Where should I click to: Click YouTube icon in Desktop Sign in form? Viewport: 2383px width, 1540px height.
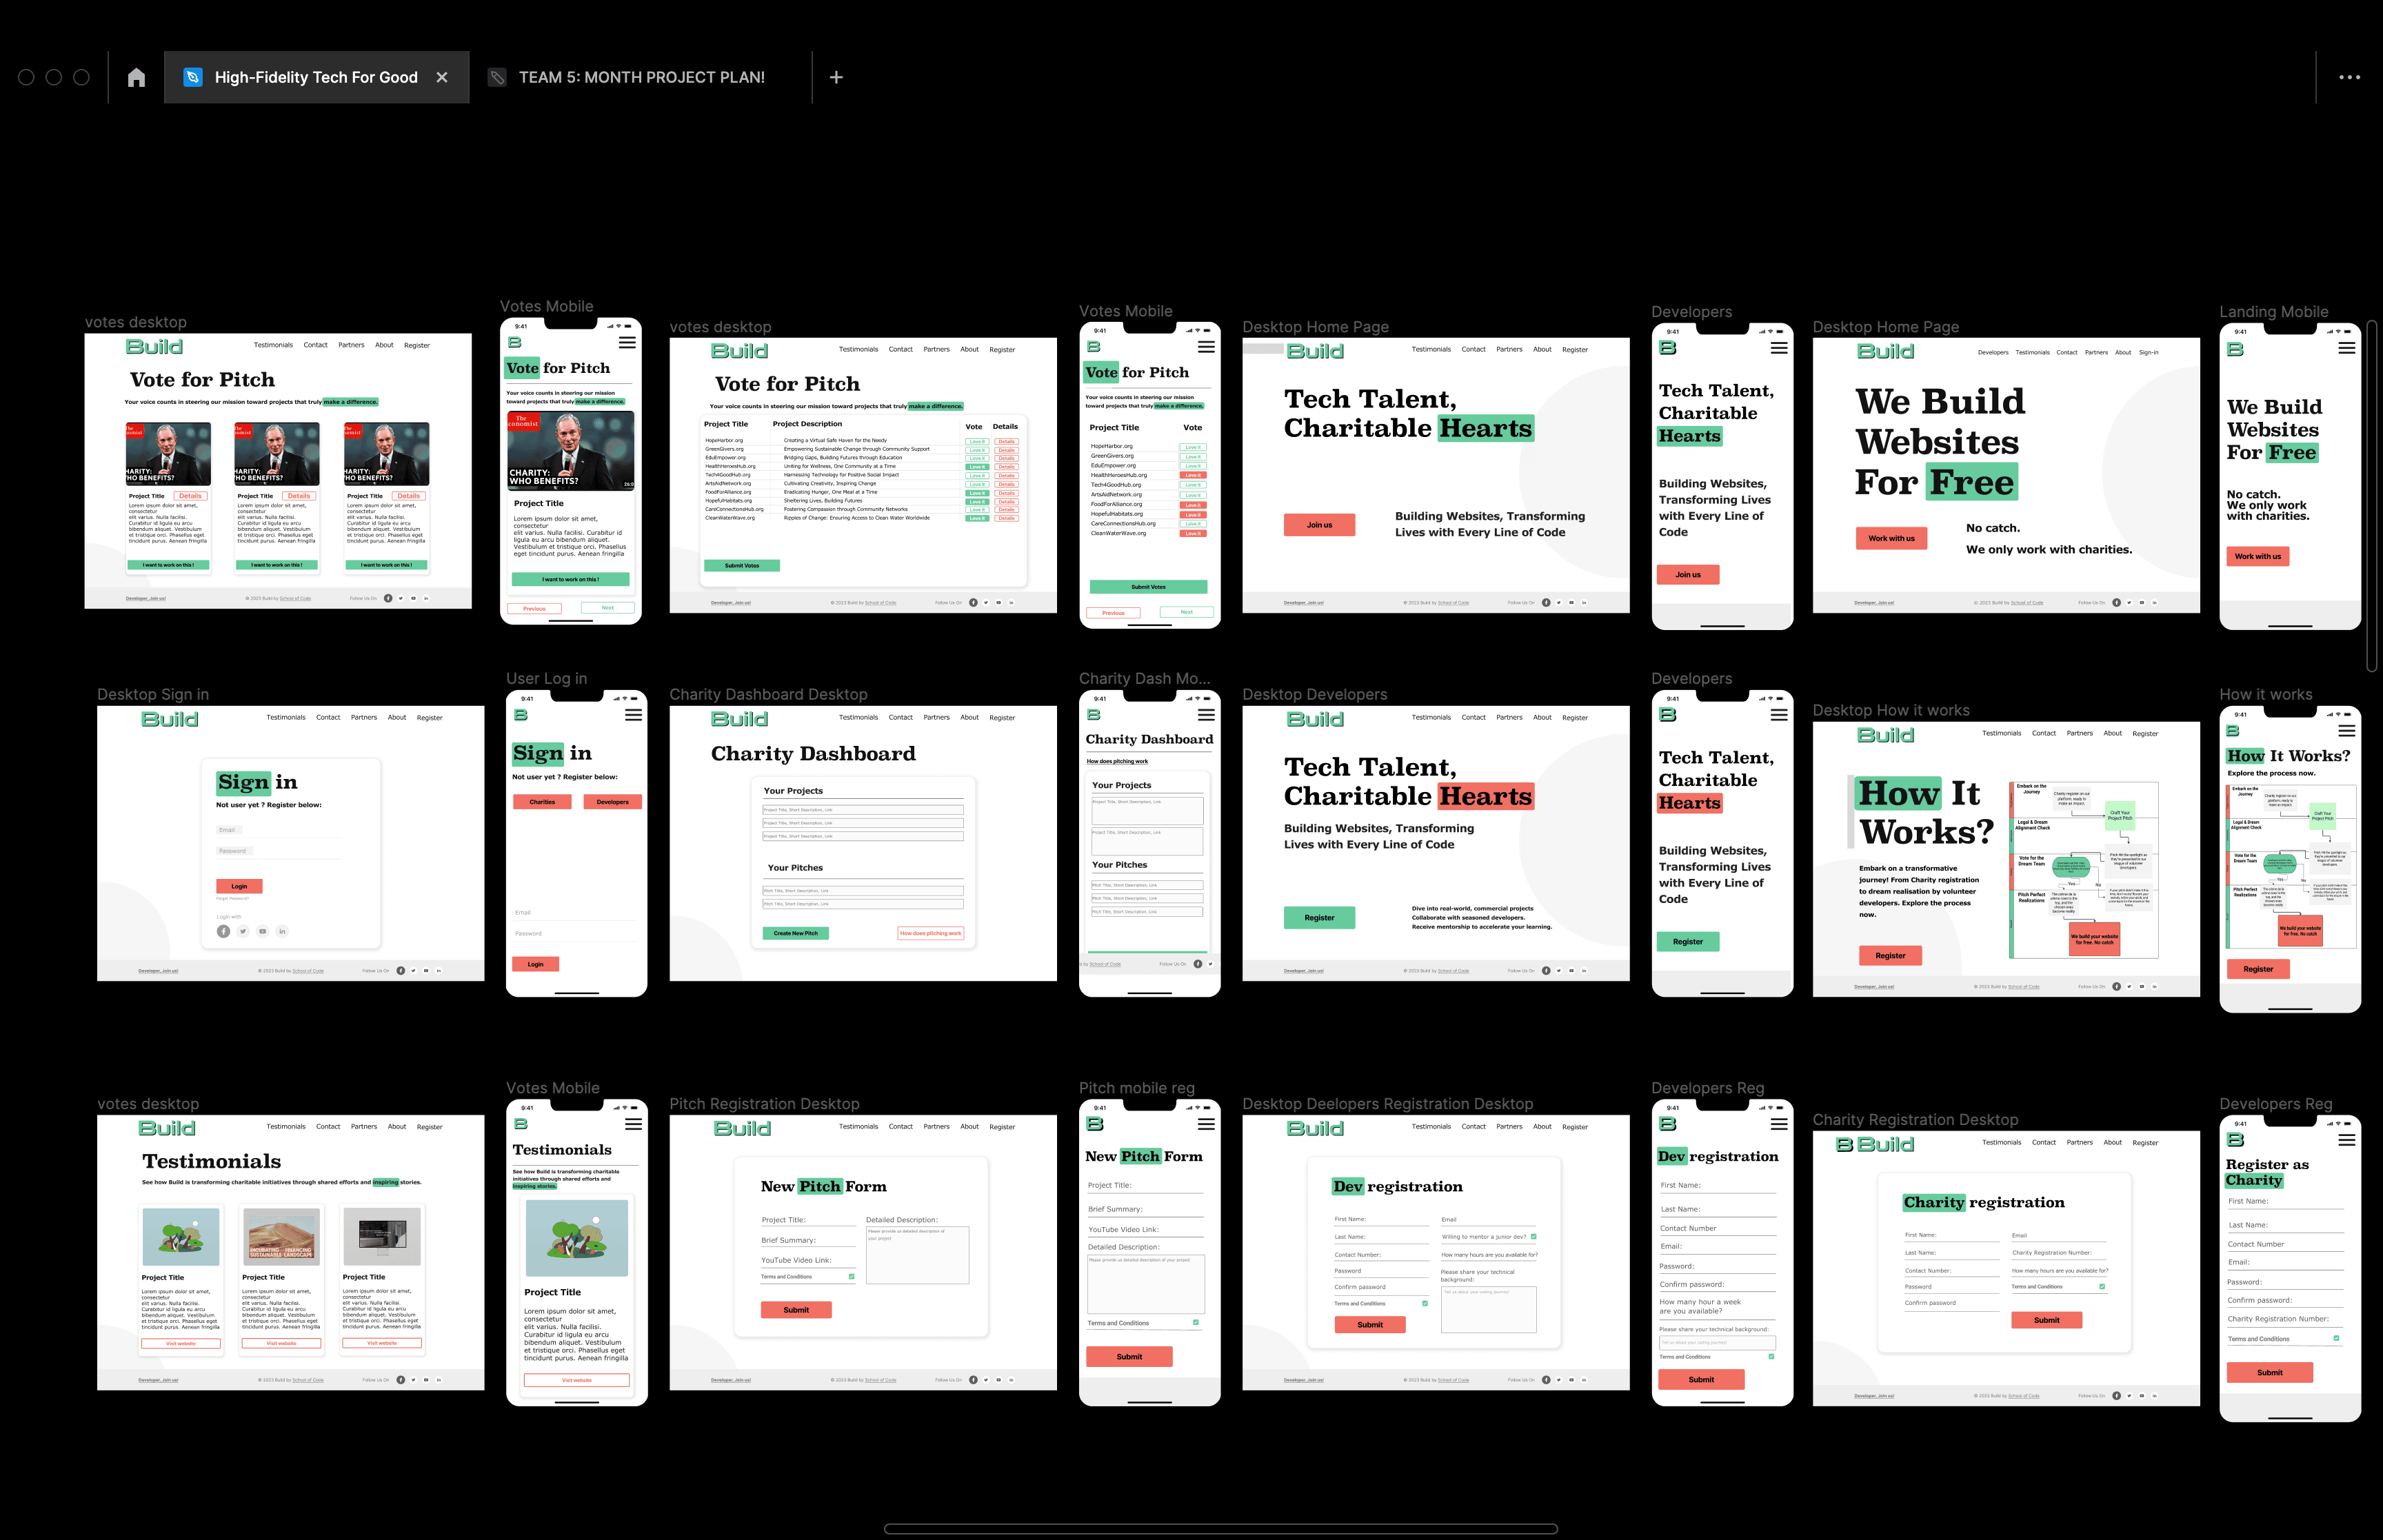point(263,931)
